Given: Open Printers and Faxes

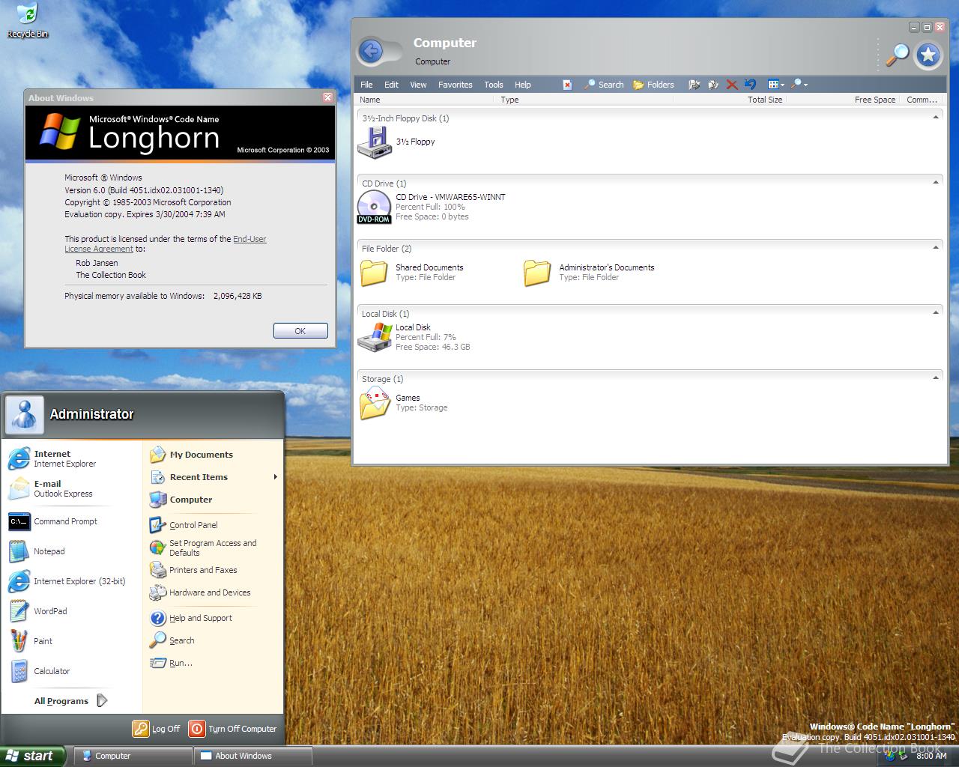Looking at the screenshot, I should (x=214, y=570).
